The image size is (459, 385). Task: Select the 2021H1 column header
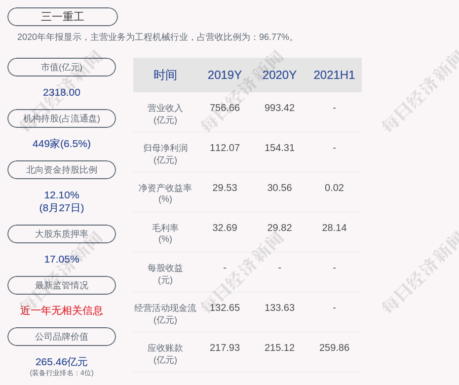[x=334, y=75]
